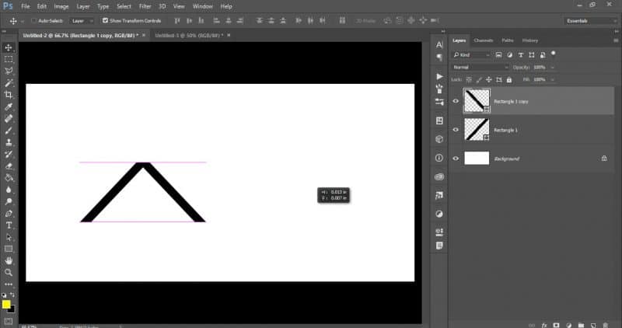Pick the Eyedropper tool
This screenshot has height=328, width=622.
(9, 106)
